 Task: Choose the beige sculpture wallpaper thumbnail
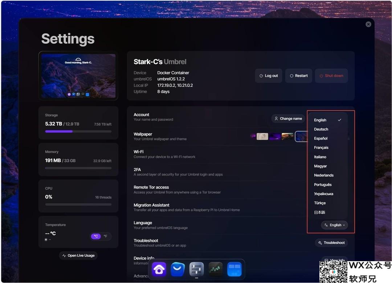coord(262,136)
